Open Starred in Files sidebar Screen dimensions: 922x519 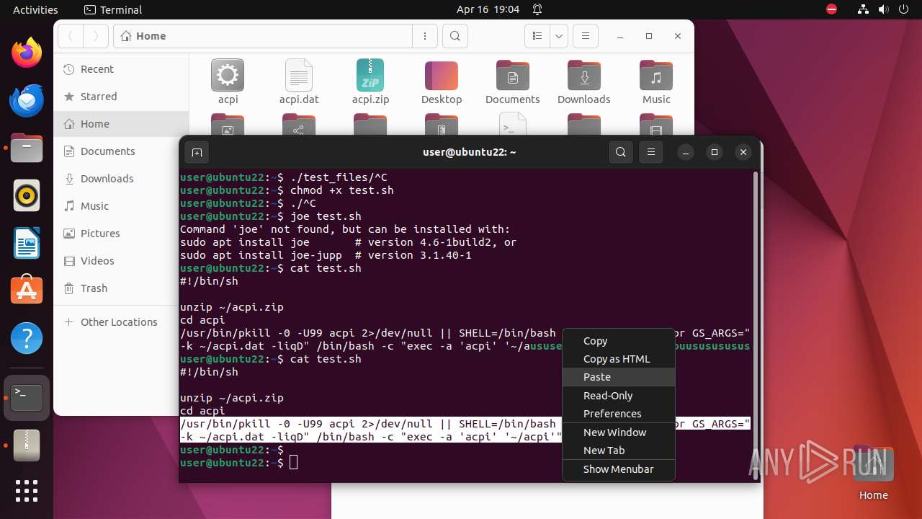[121, 97]
